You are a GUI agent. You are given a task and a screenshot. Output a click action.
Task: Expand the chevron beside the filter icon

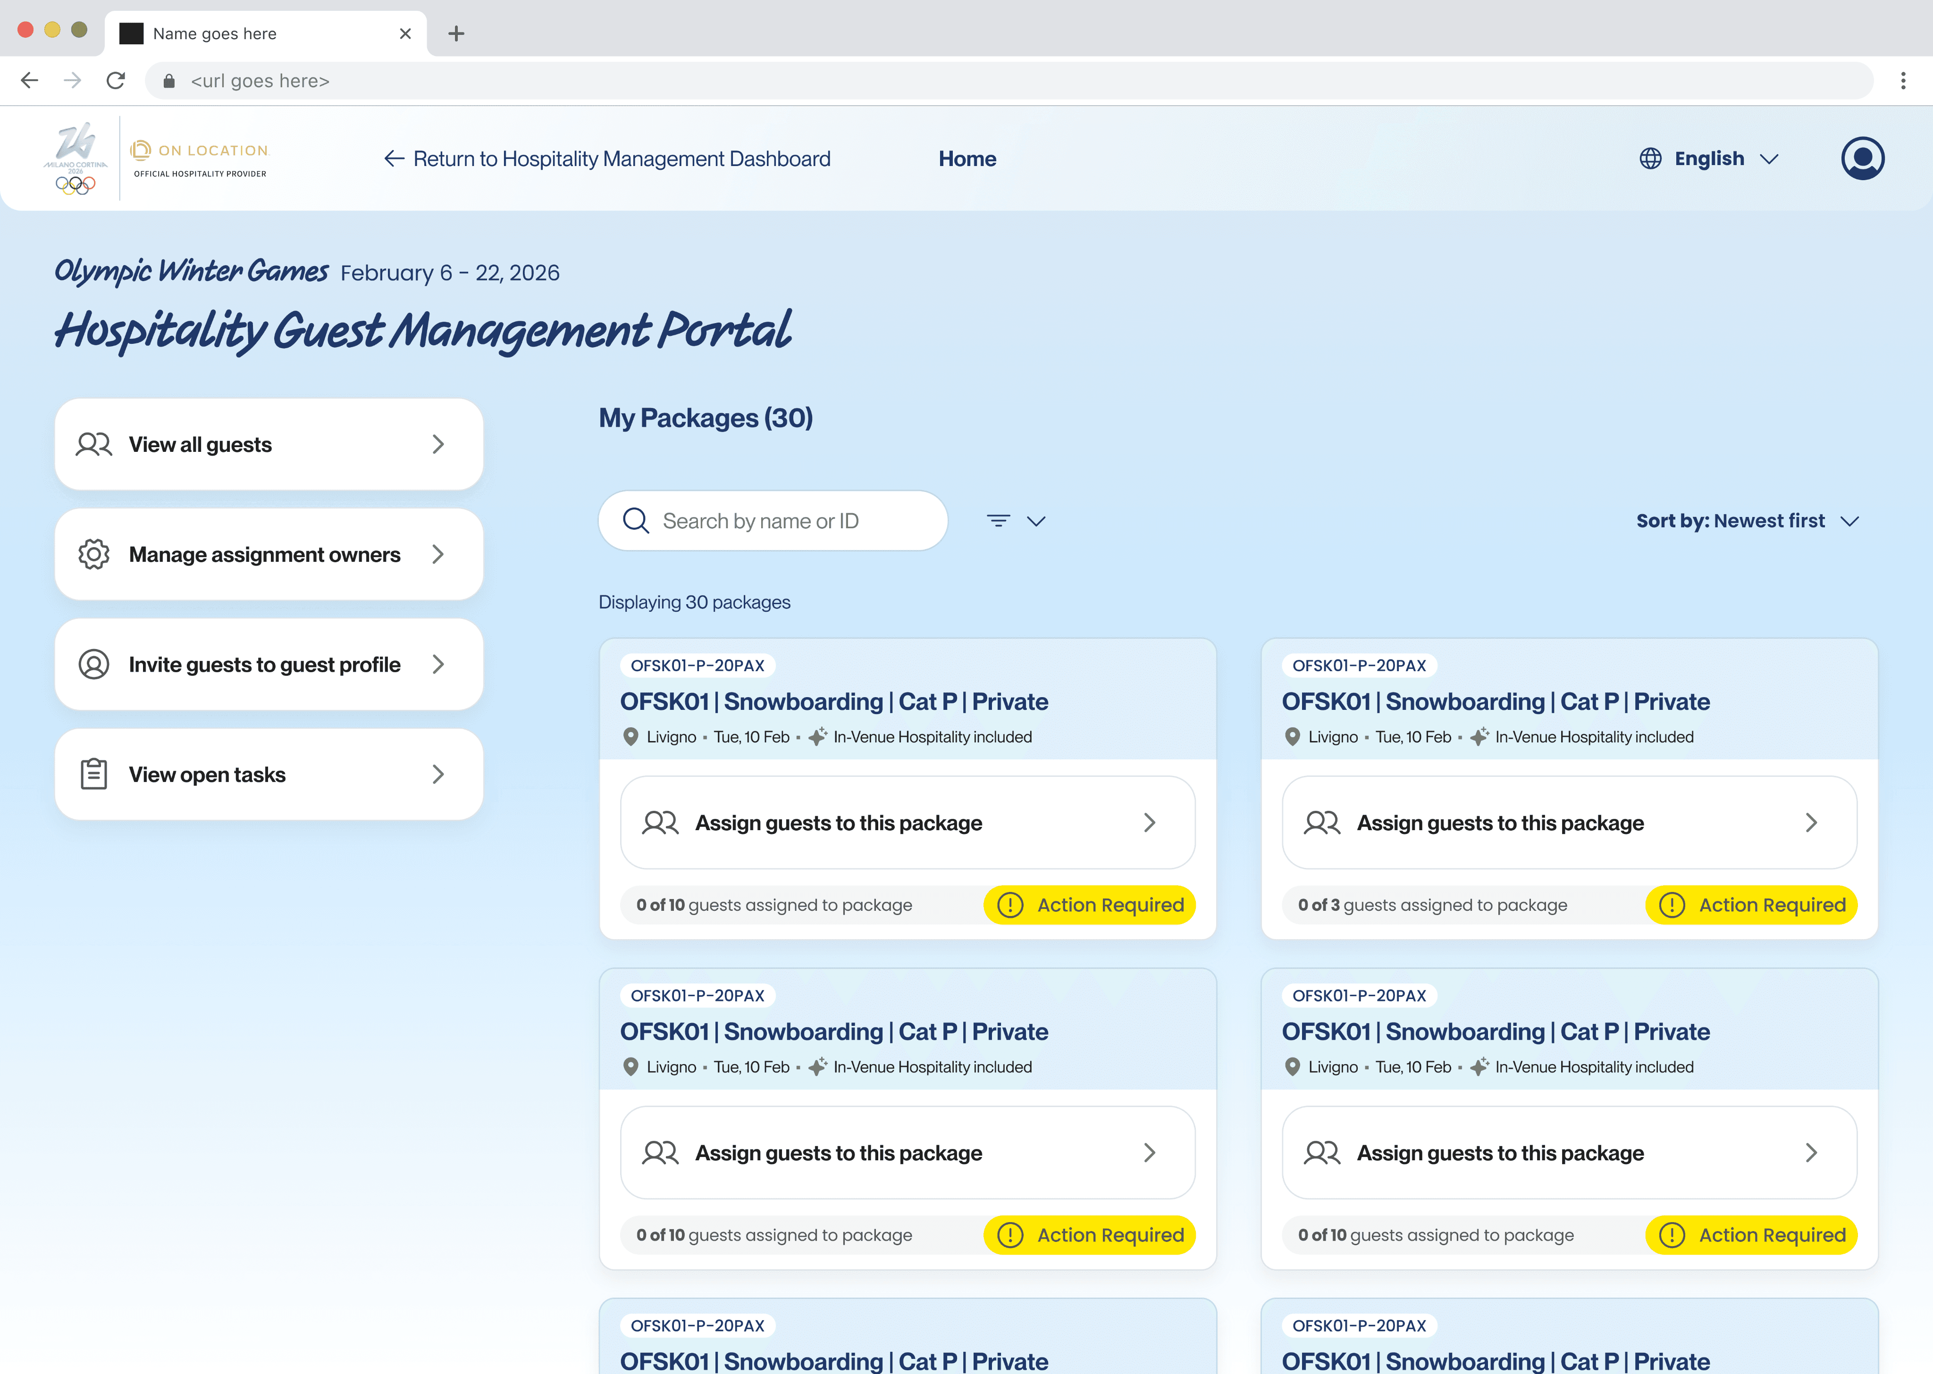tap(1038, 521)
